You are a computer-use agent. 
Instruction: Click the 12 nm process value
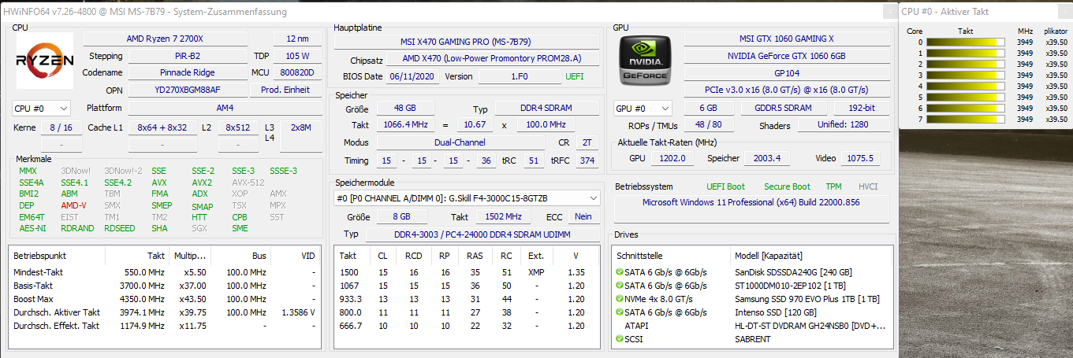(x=298, y=39)
